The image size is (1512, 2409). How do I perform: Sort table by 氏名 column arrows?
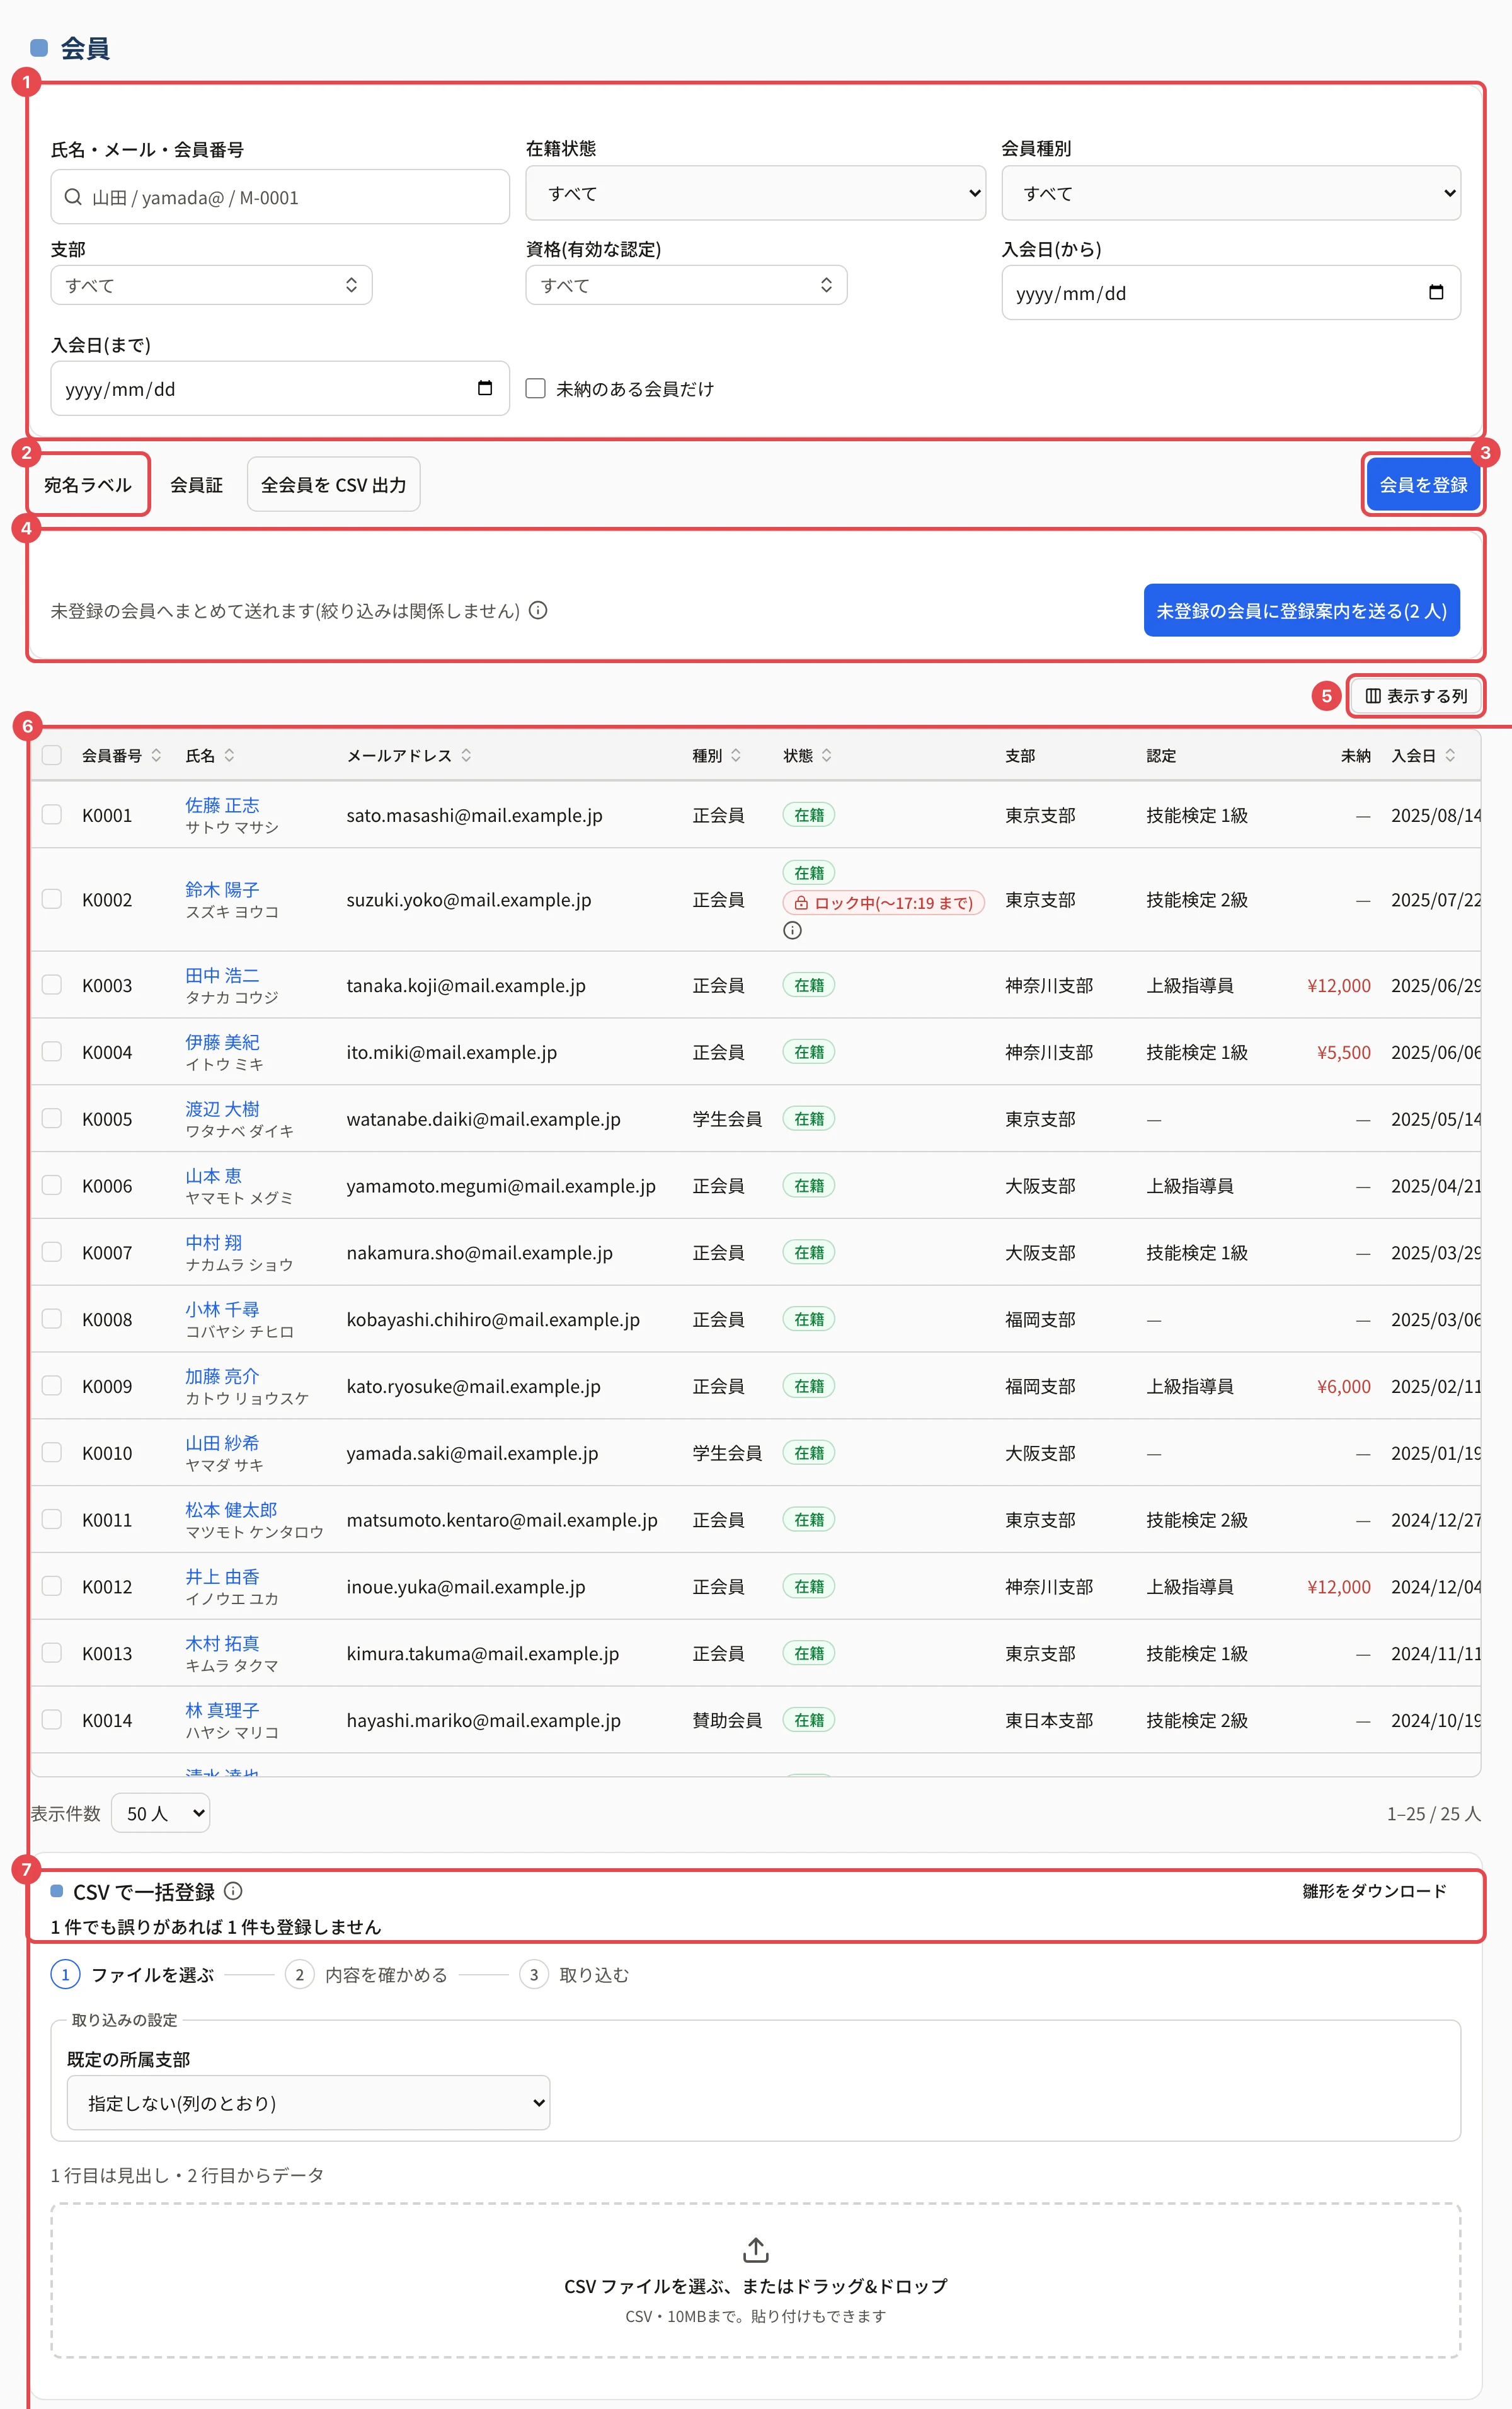point(229,755)
